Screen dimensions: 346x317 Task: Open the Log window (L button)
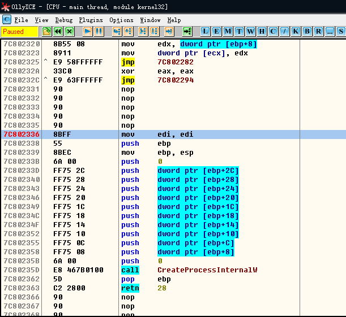206,31
